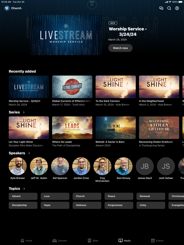Choose the Renewal topic
Screen dimensions: 184x245
[x=151, y=196]
